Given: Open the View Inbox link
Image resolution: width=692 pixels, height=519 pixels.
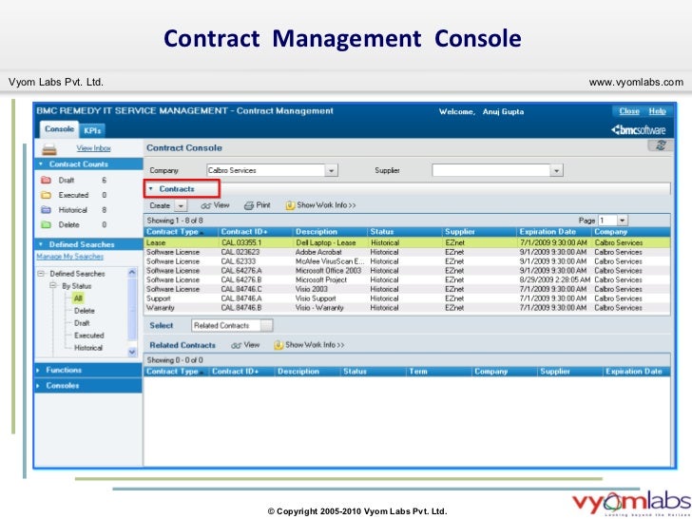Looking at the screenshot, I should point(93,148).
